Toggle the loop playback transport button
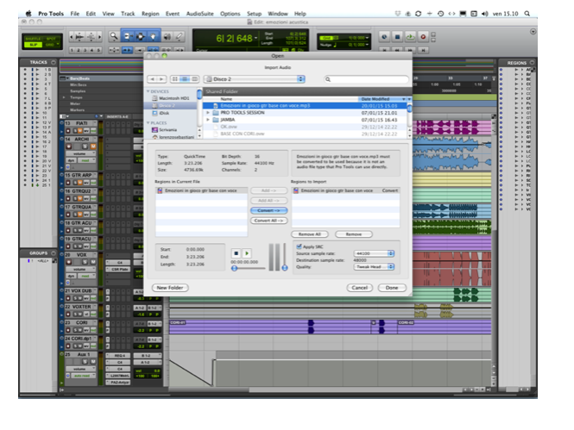 410,36
